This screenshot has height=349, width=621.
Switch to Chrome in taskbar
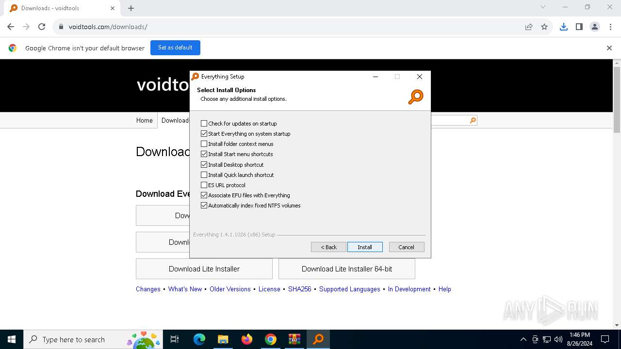[x=271, y=339]
